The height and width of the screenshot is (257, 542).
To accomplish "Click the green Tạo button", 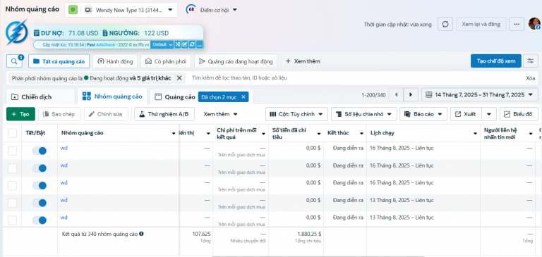I will tap(20, 114).
